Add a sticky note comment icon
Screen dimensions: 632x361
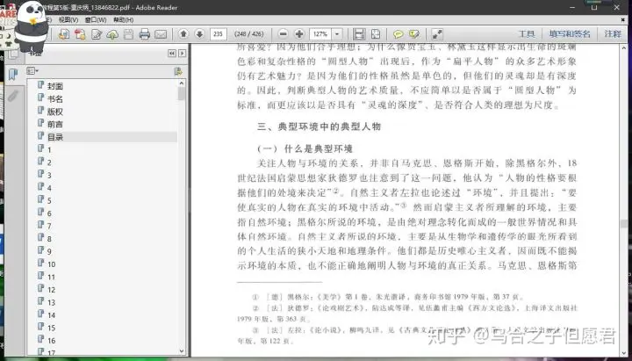pyautogui.click(x=399, y=34)
